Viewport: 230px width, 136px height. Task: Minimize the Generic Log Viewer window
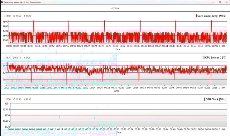click(x=213, y=2)
